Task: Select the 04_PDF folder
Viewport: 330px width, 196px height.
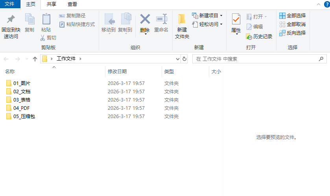Action: [x=22, y=108]
